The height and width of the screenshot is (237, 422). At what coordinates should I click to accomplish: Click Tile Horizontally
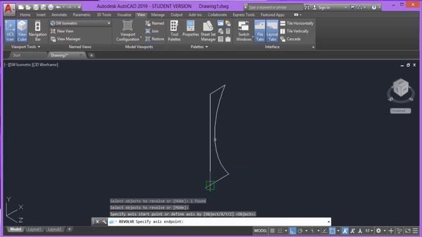(x=297, y=24)
